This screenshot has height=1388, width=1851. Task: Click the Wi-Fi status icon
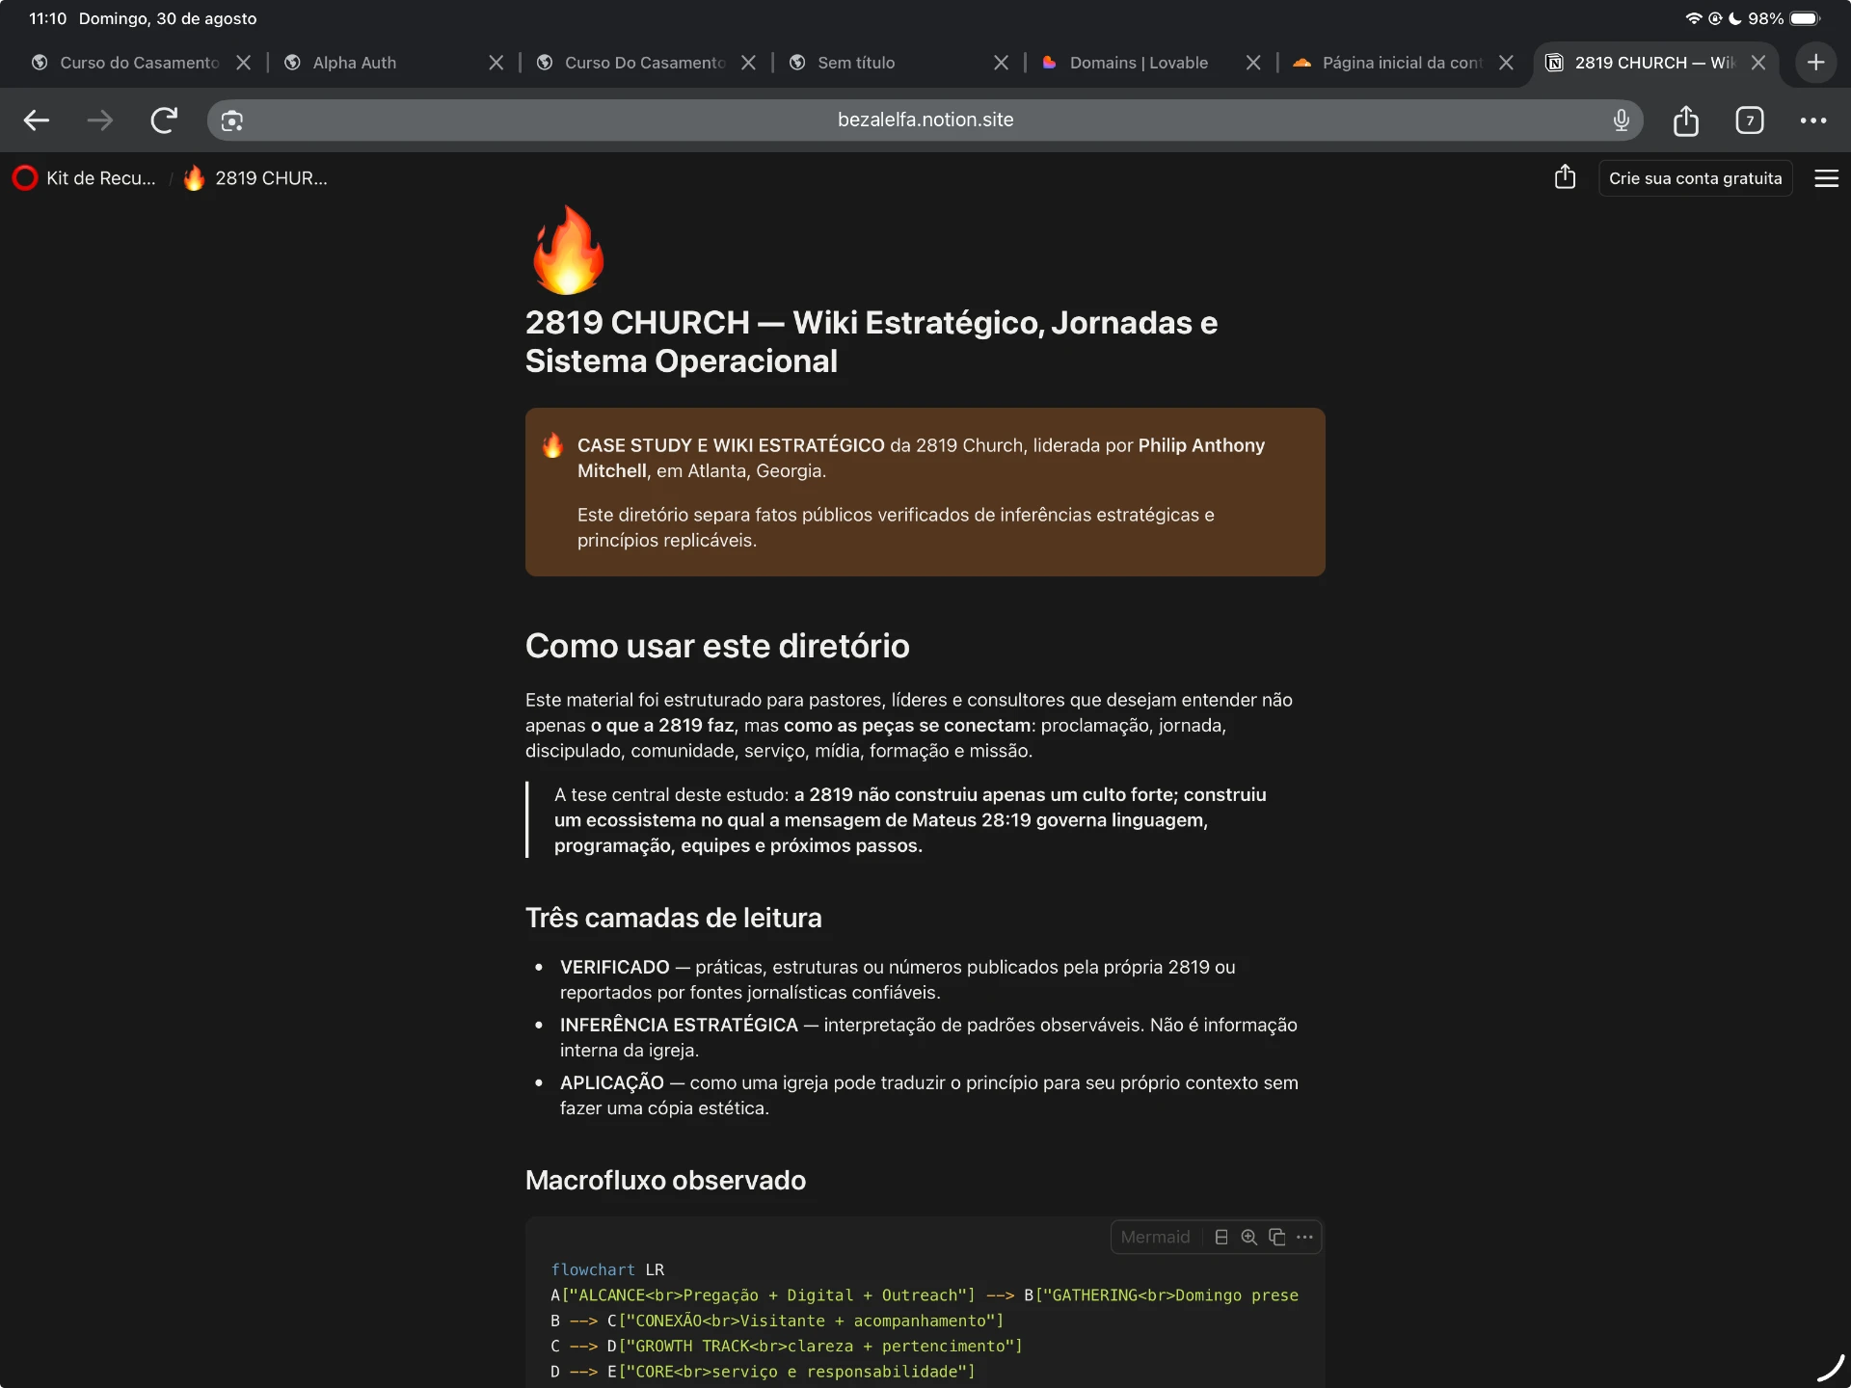(x=1693, y=18)
